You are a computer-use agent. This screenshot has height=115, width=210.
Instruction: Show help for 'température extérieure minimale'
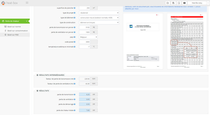[74, 46]
